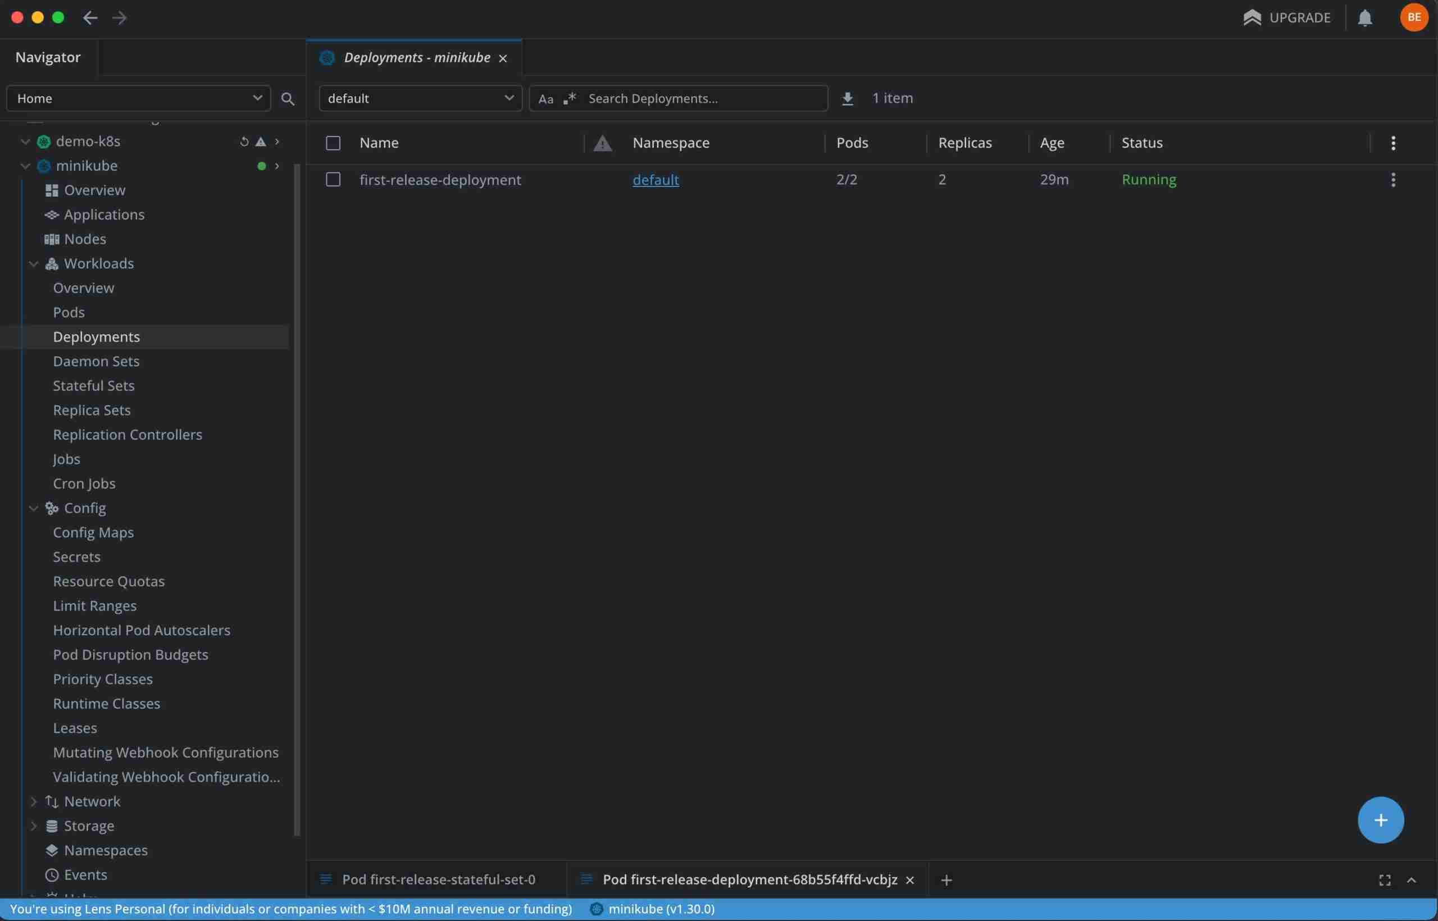Collapse the Workloads section in sidebar
The width and height of the screenshot is (1438, 921).
click(x=34, y=263)
